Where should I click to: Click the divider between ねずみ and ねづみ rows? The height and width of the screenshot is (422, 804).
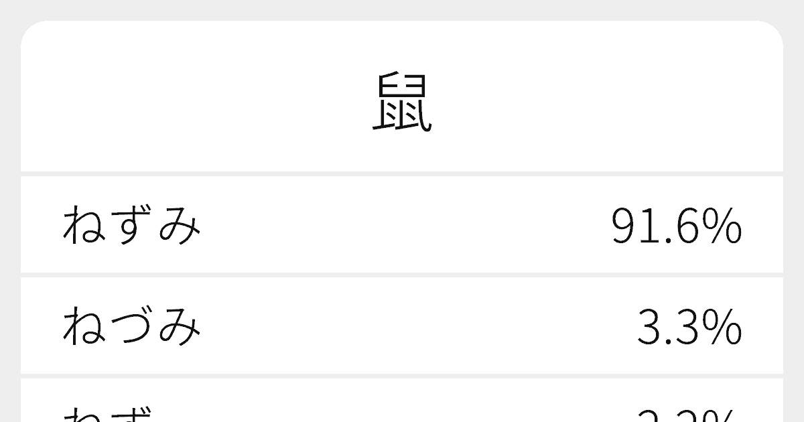(x=402, y=275)
